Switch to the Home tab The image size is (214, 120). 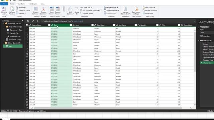[12, 4]
